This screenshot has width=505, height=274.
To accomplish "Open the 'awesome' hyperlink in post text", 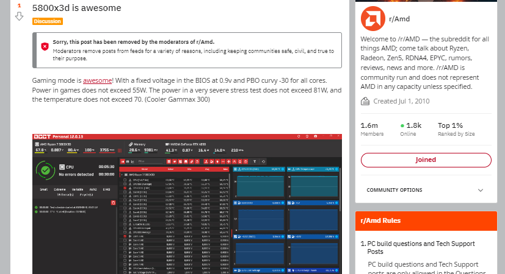I will pos(97,80).
